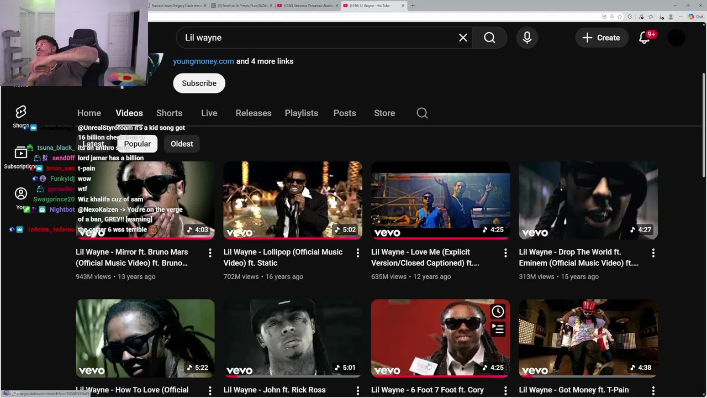Open youngmoney.com link
The width and height of the screenshot is (707, 398).
point(203,61)
